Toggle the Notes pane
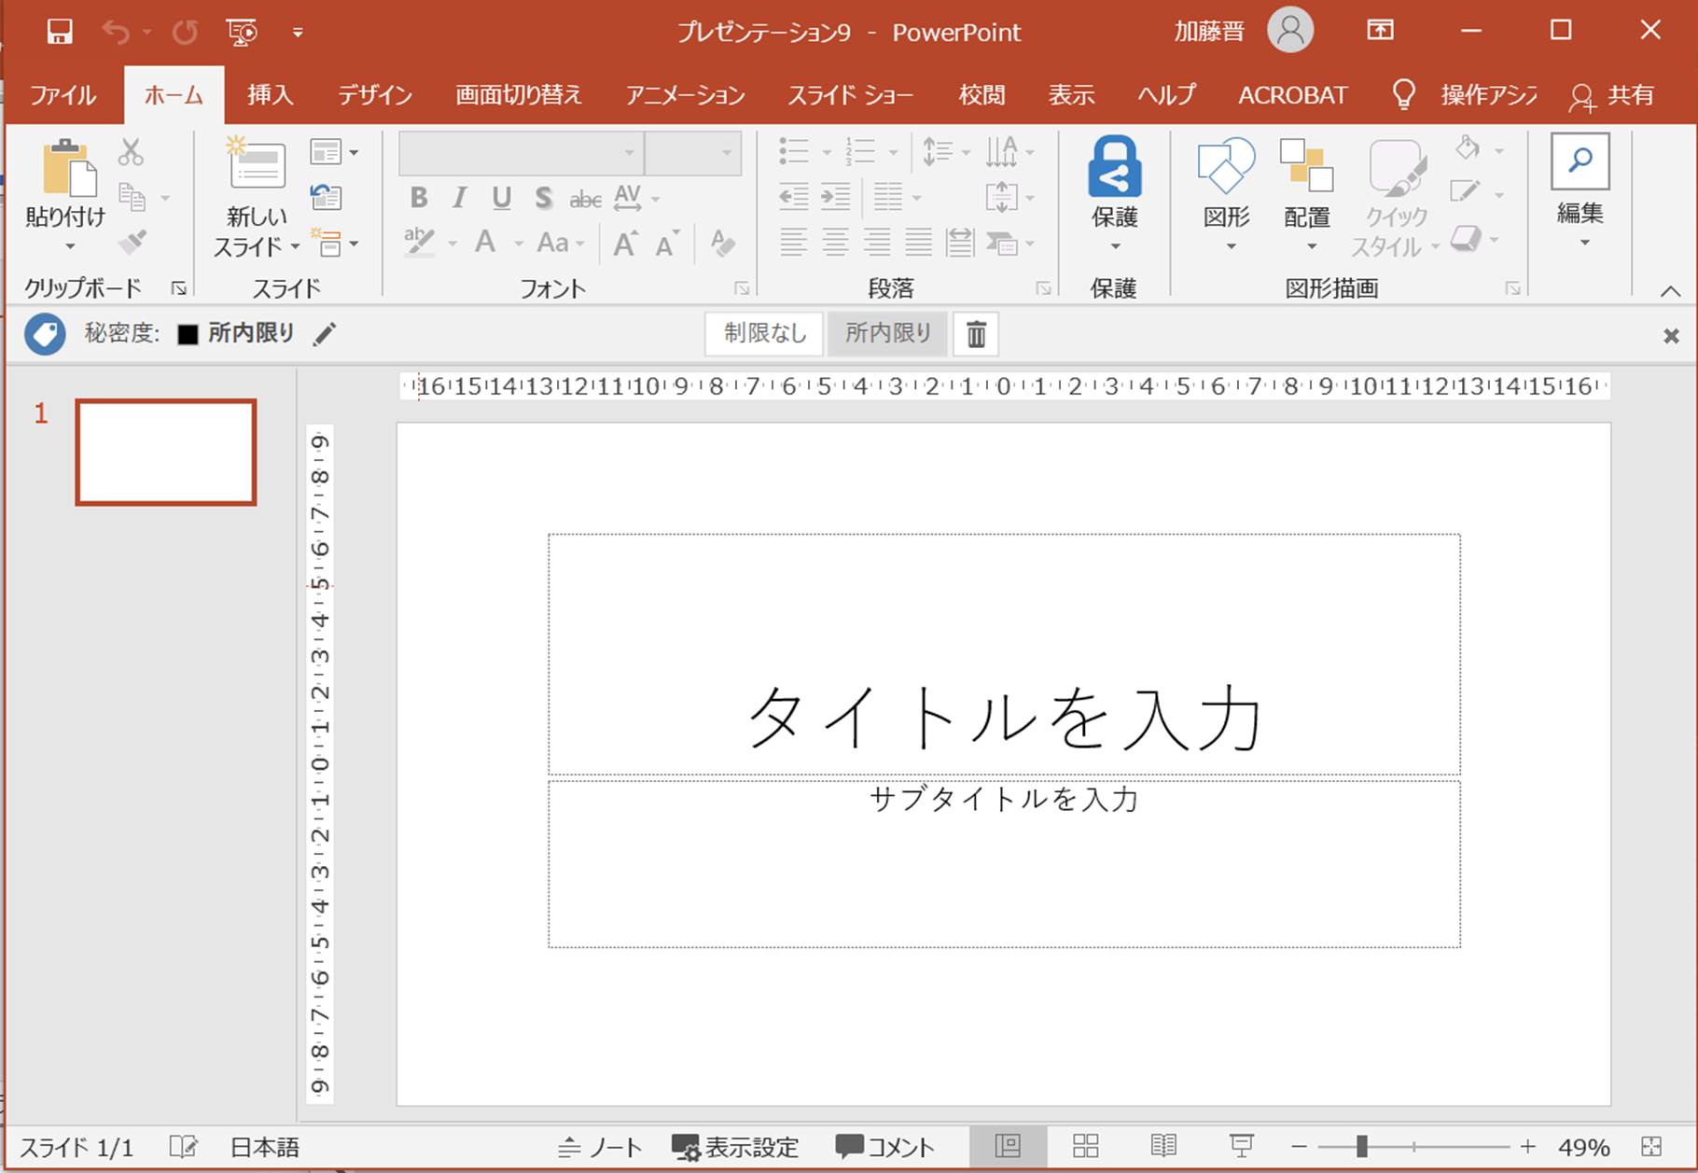The height and width of the screenshot is (1173, 1698). (x=600, y=1147)
